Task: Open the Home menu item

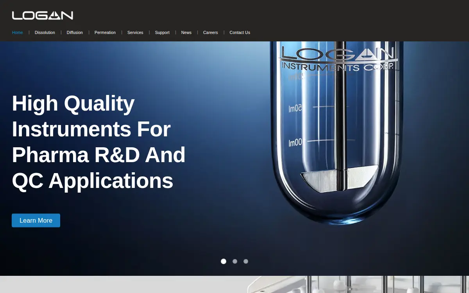Action: coord(18,32)
